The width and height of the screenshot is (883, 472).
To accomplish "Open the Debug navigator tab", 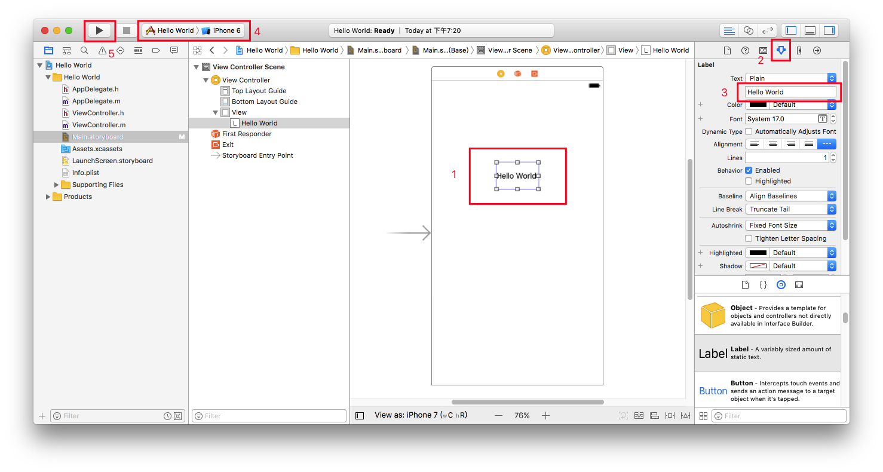I will coord(138,50).
